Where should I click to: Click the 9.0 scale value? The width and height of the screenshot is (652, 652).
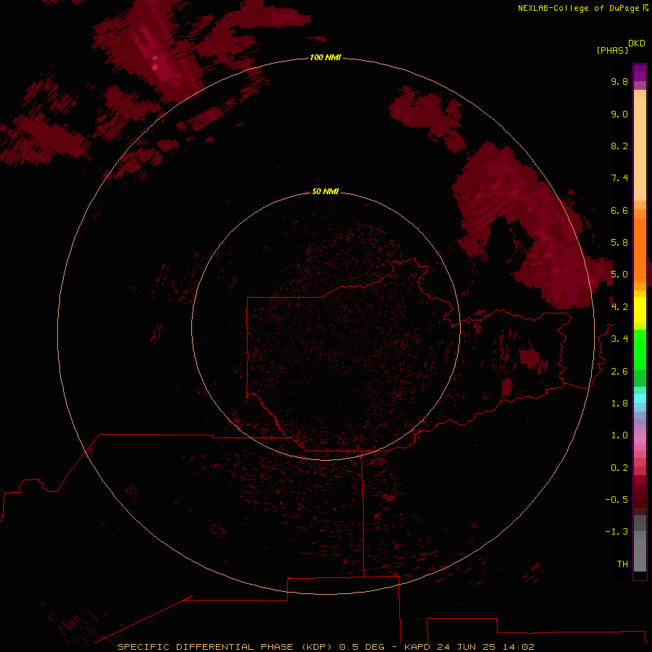coord(619,114)
